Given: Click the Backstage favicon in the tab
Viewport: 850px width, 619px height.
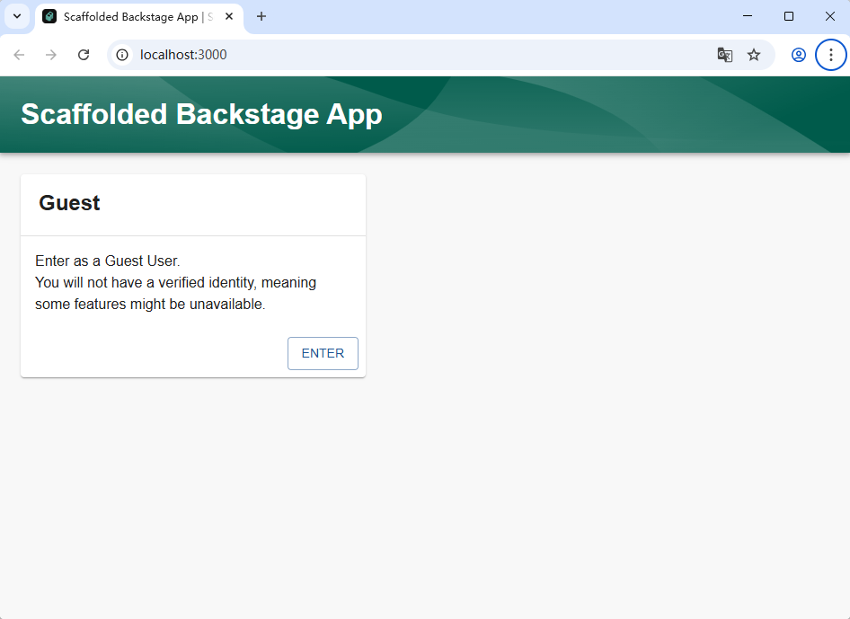Looking at the screenshot, I should tap(49, 16).
